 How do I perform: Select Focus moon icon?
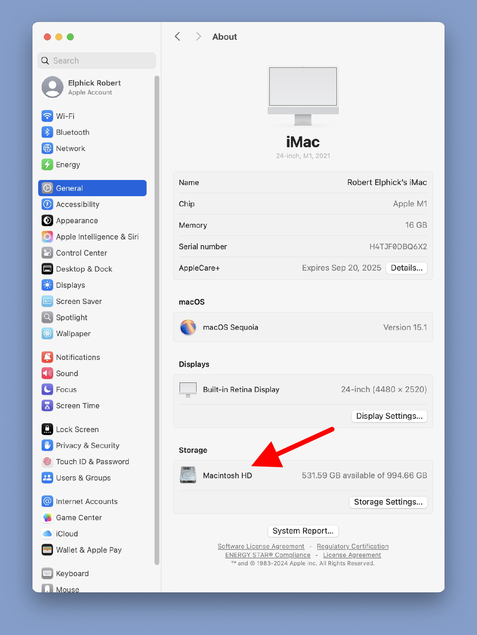click(47, 390)
